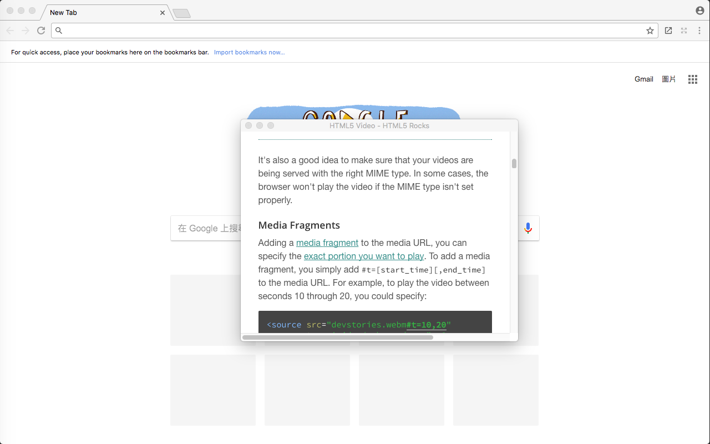Open third most-visited tile in bottom row
This screenshot has height=444, width=710.
point(402,390)
